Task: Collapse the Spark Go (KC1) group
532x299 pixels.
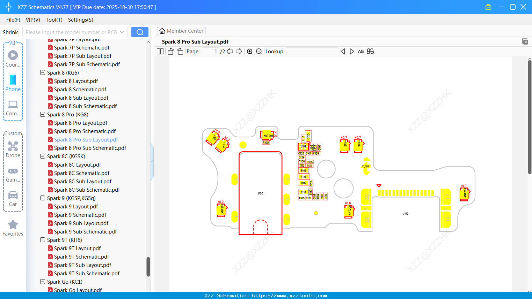Action: click(42, 282)
